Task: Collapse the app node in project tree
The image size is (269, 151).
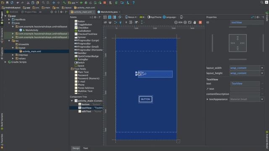Action: [x=5, y=16]
